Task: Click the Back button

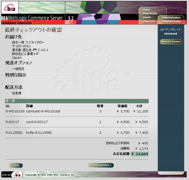Action: pos(16,165)
